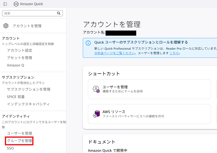The image size is (217, 153).
Task: Open the AWS リソース shortcut card
Action: click(x=150, y=114)
